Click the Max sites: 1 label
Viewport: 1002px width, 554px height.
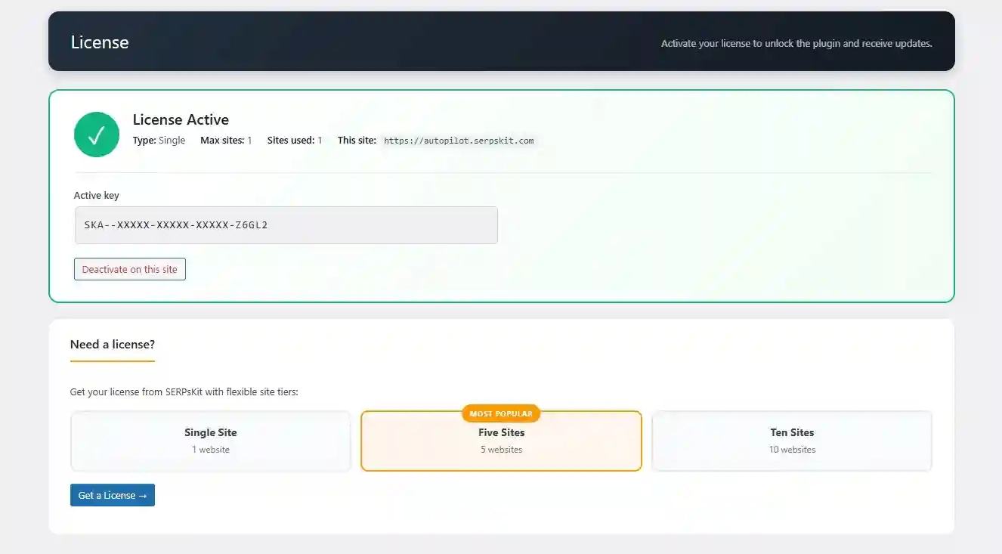(x=225, y=140)
